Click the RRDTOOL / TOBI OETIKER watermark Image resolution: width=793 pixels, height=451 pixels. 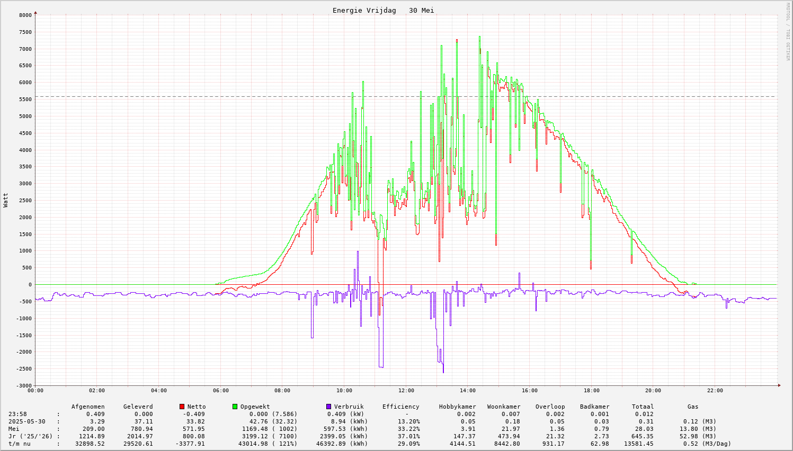point(788,31)
